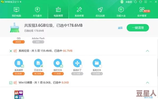The height and width of the screenshot is (99, 158).
Task: Click the user avatar icon
Action: 122,2
